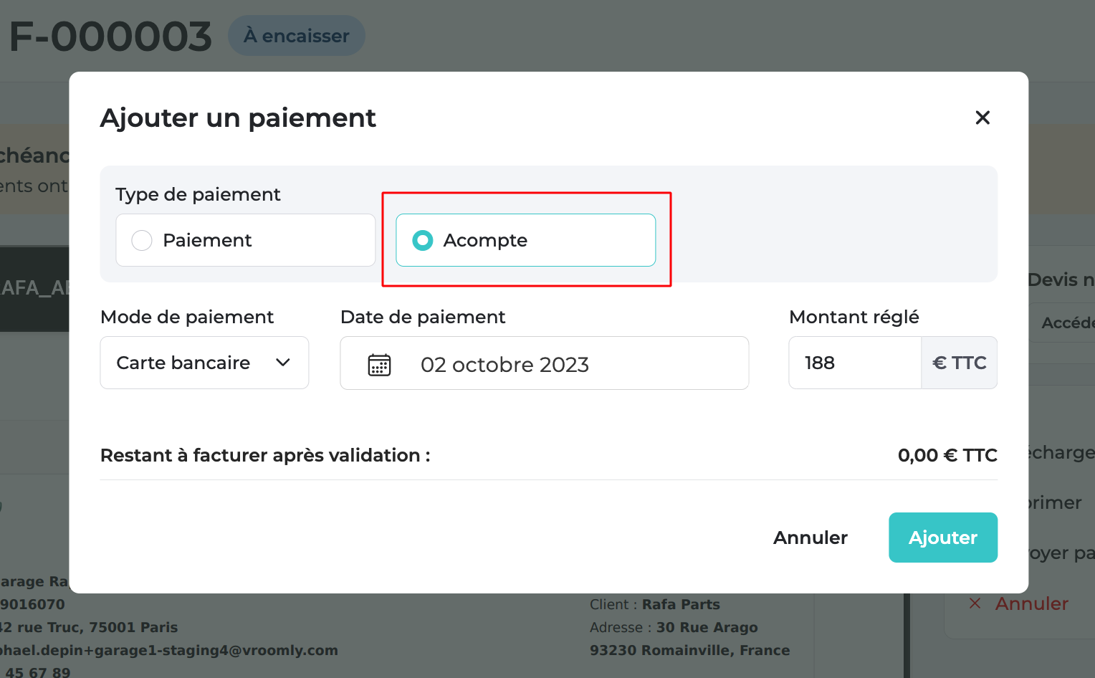This screenshot has width=1095, height=678.
Task: Click the red Annuler link behind dialog
Action: coord(1018,603)
